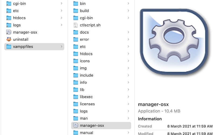Expand the docs folder chevron
The image size is (215, 135).
click(x=128, y=32)
